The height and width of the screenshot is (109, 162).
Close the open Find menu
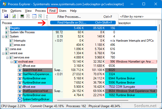pyautogui.click(x=52, y=10)
